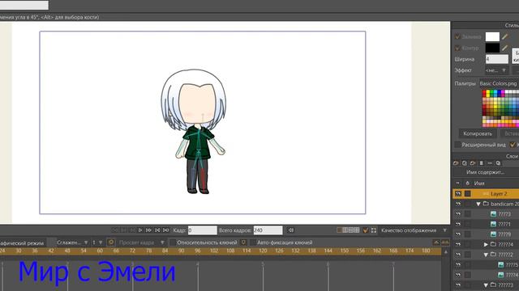Collapse the ?????3 folder layer

coord(486,285)
